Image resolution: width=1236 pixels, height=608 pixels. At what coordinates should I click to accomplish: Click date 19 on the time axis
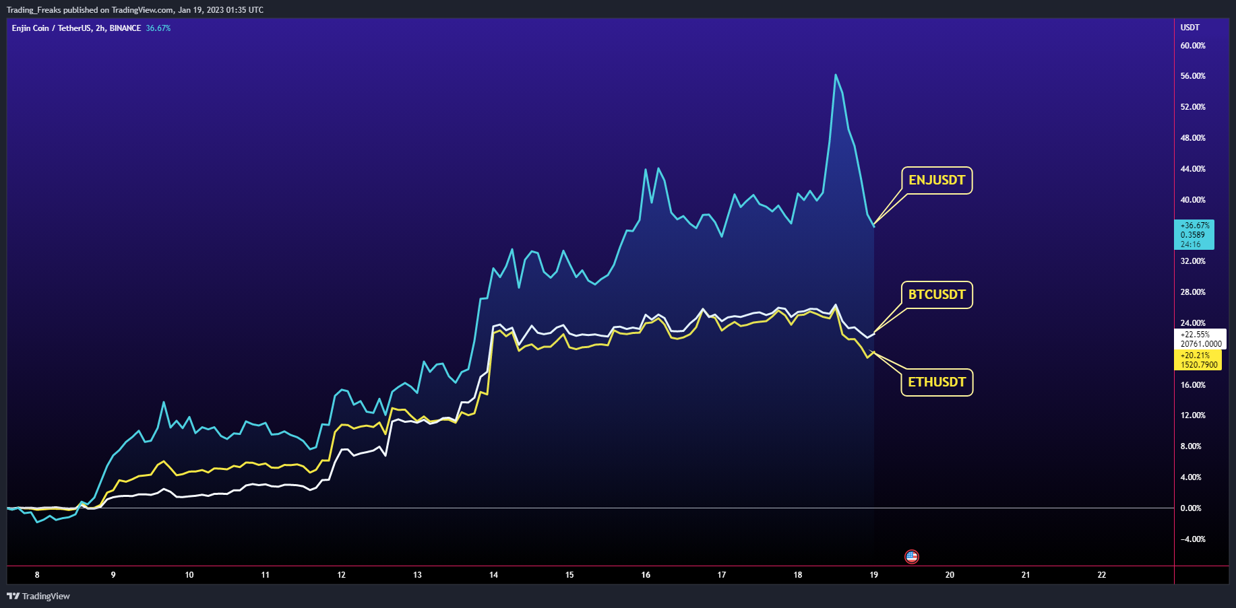(x=874, y=575)
